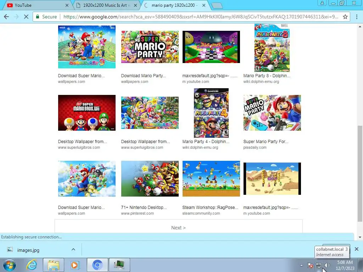The width and height of the screenshot is (363, 272).
Task: Click the address bar URL field
Action: 201,17
